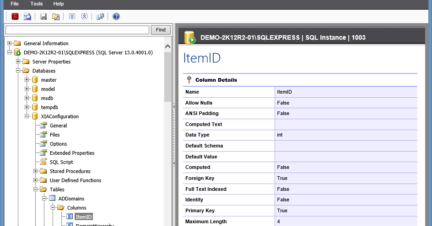Click the Find button
432x226 pixels.
[161, 30]
